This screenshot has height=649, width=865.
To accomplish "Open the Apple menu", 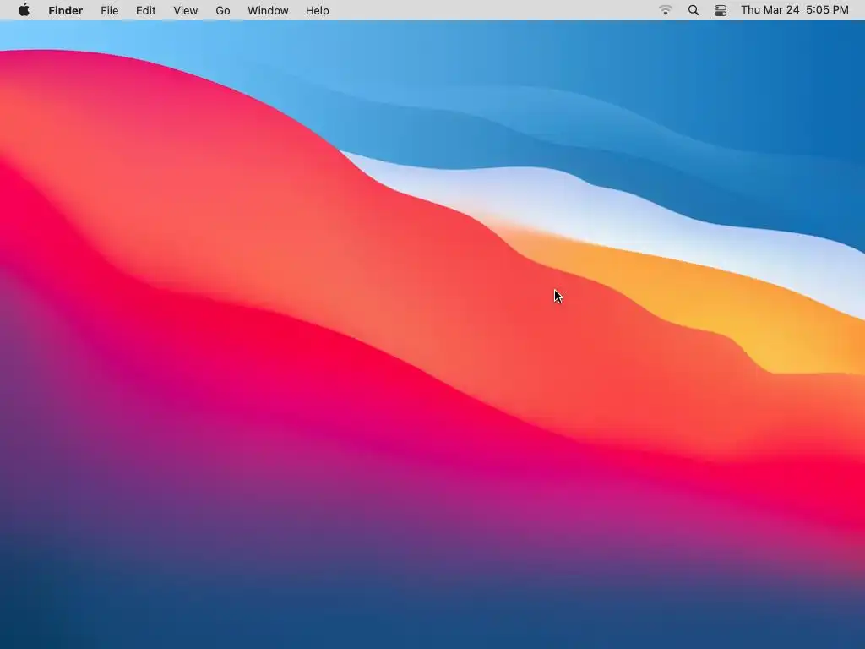I will (24, 10).
